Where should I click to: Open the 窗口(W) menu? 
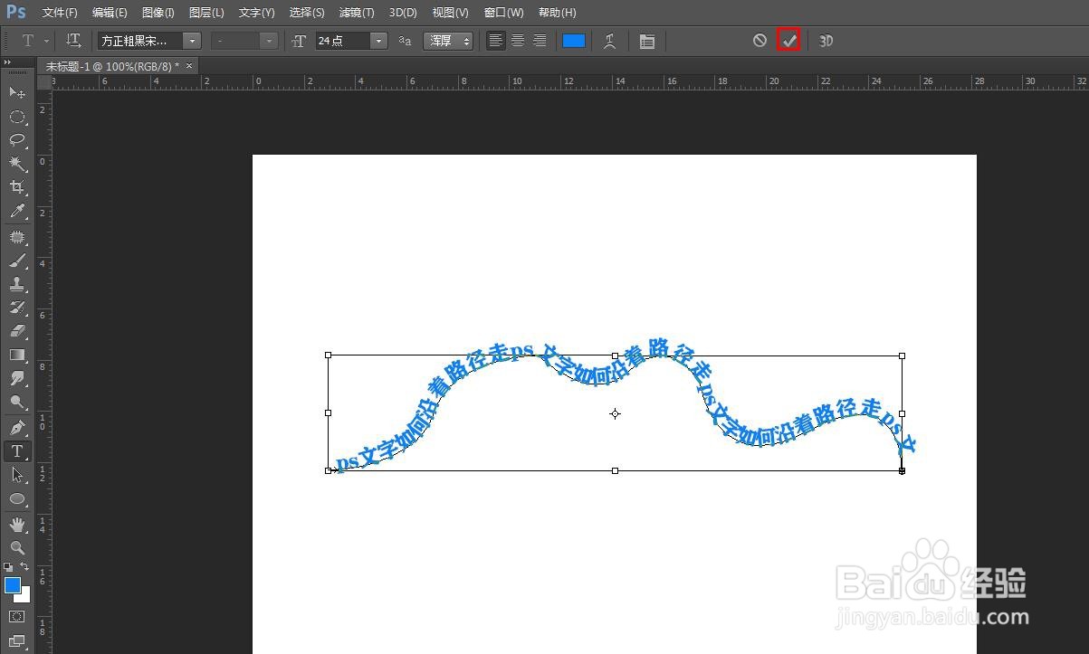coord(503,13)
